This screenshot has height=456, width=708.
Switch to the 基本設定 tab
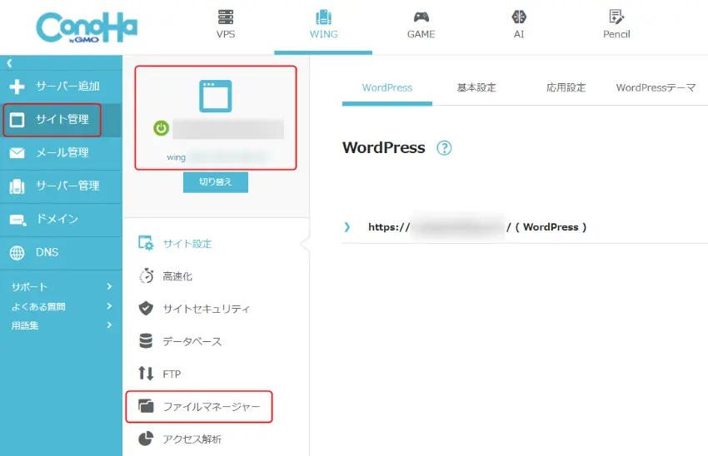pyautogui.click(x=476, y=88)
